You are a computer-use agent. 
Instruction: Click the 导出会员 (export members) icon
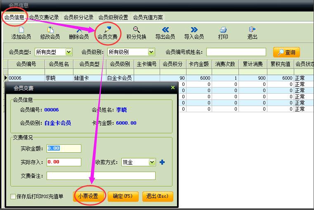(x=165, y=33)
